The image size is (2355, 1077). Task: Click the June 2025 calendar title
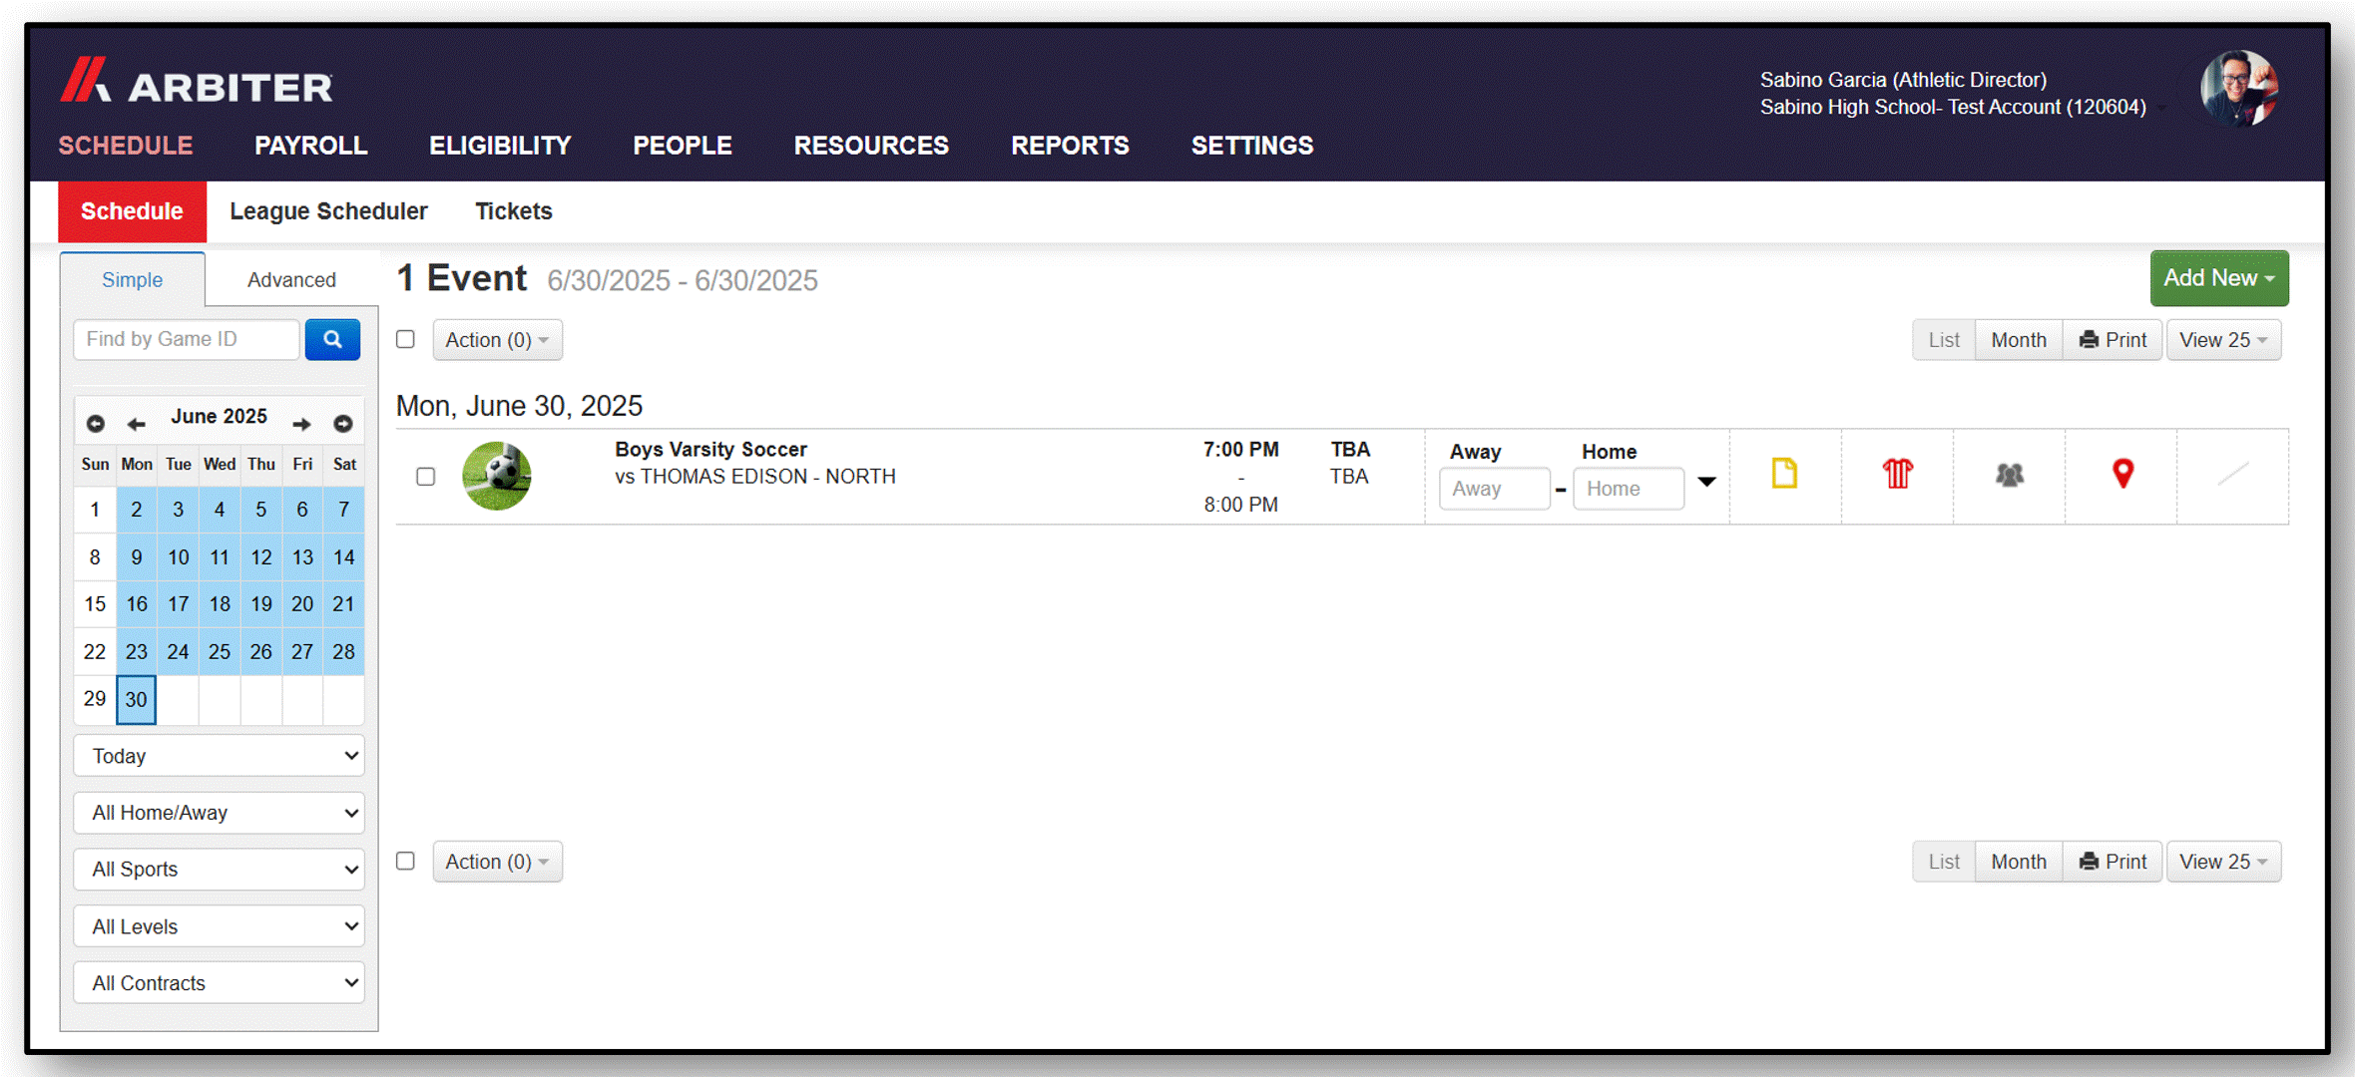click(x=219, y=417)
